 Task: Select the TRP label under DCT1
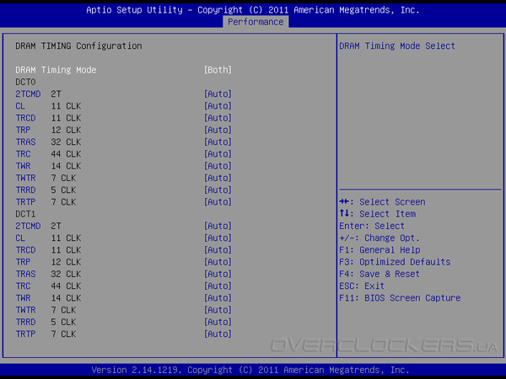click(23, 262)
